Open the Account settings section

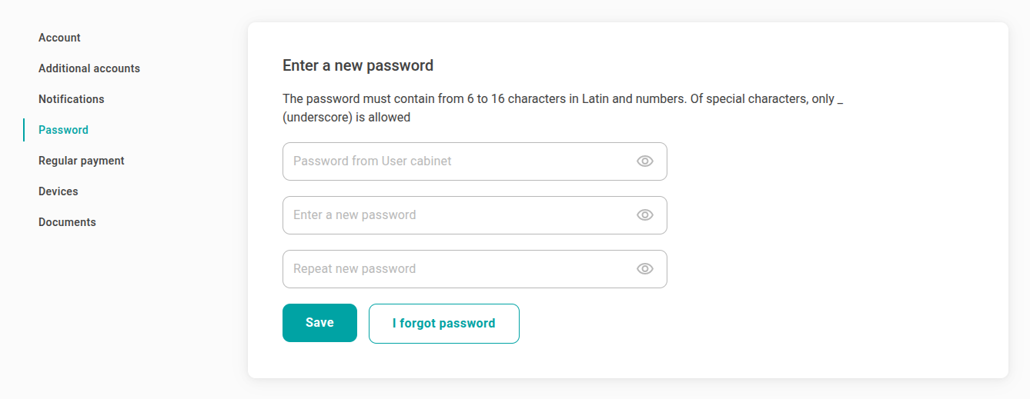pyautogui.click(x=59, y=38)
